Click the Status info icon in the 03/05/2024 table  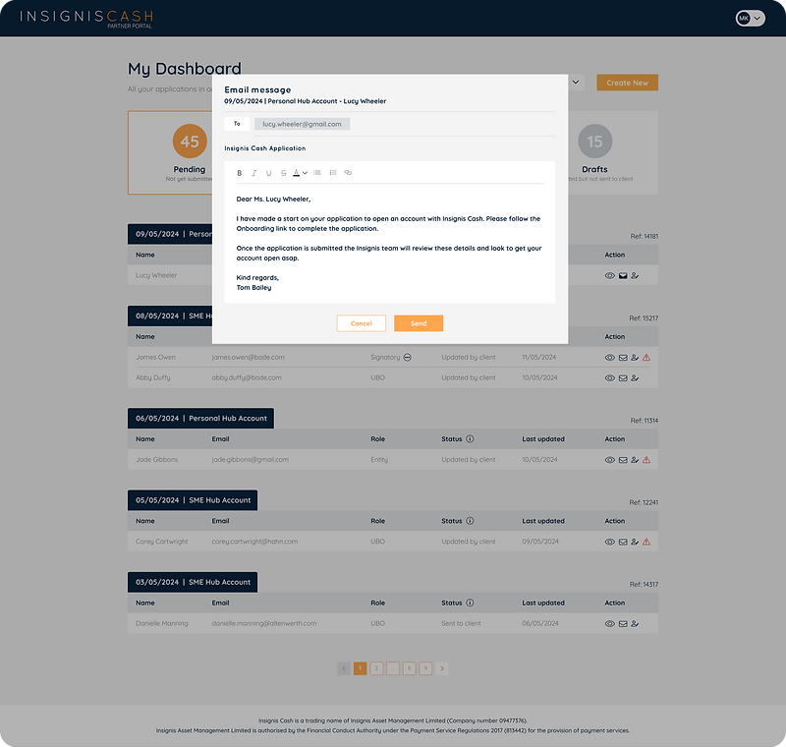tap(470, 603)
